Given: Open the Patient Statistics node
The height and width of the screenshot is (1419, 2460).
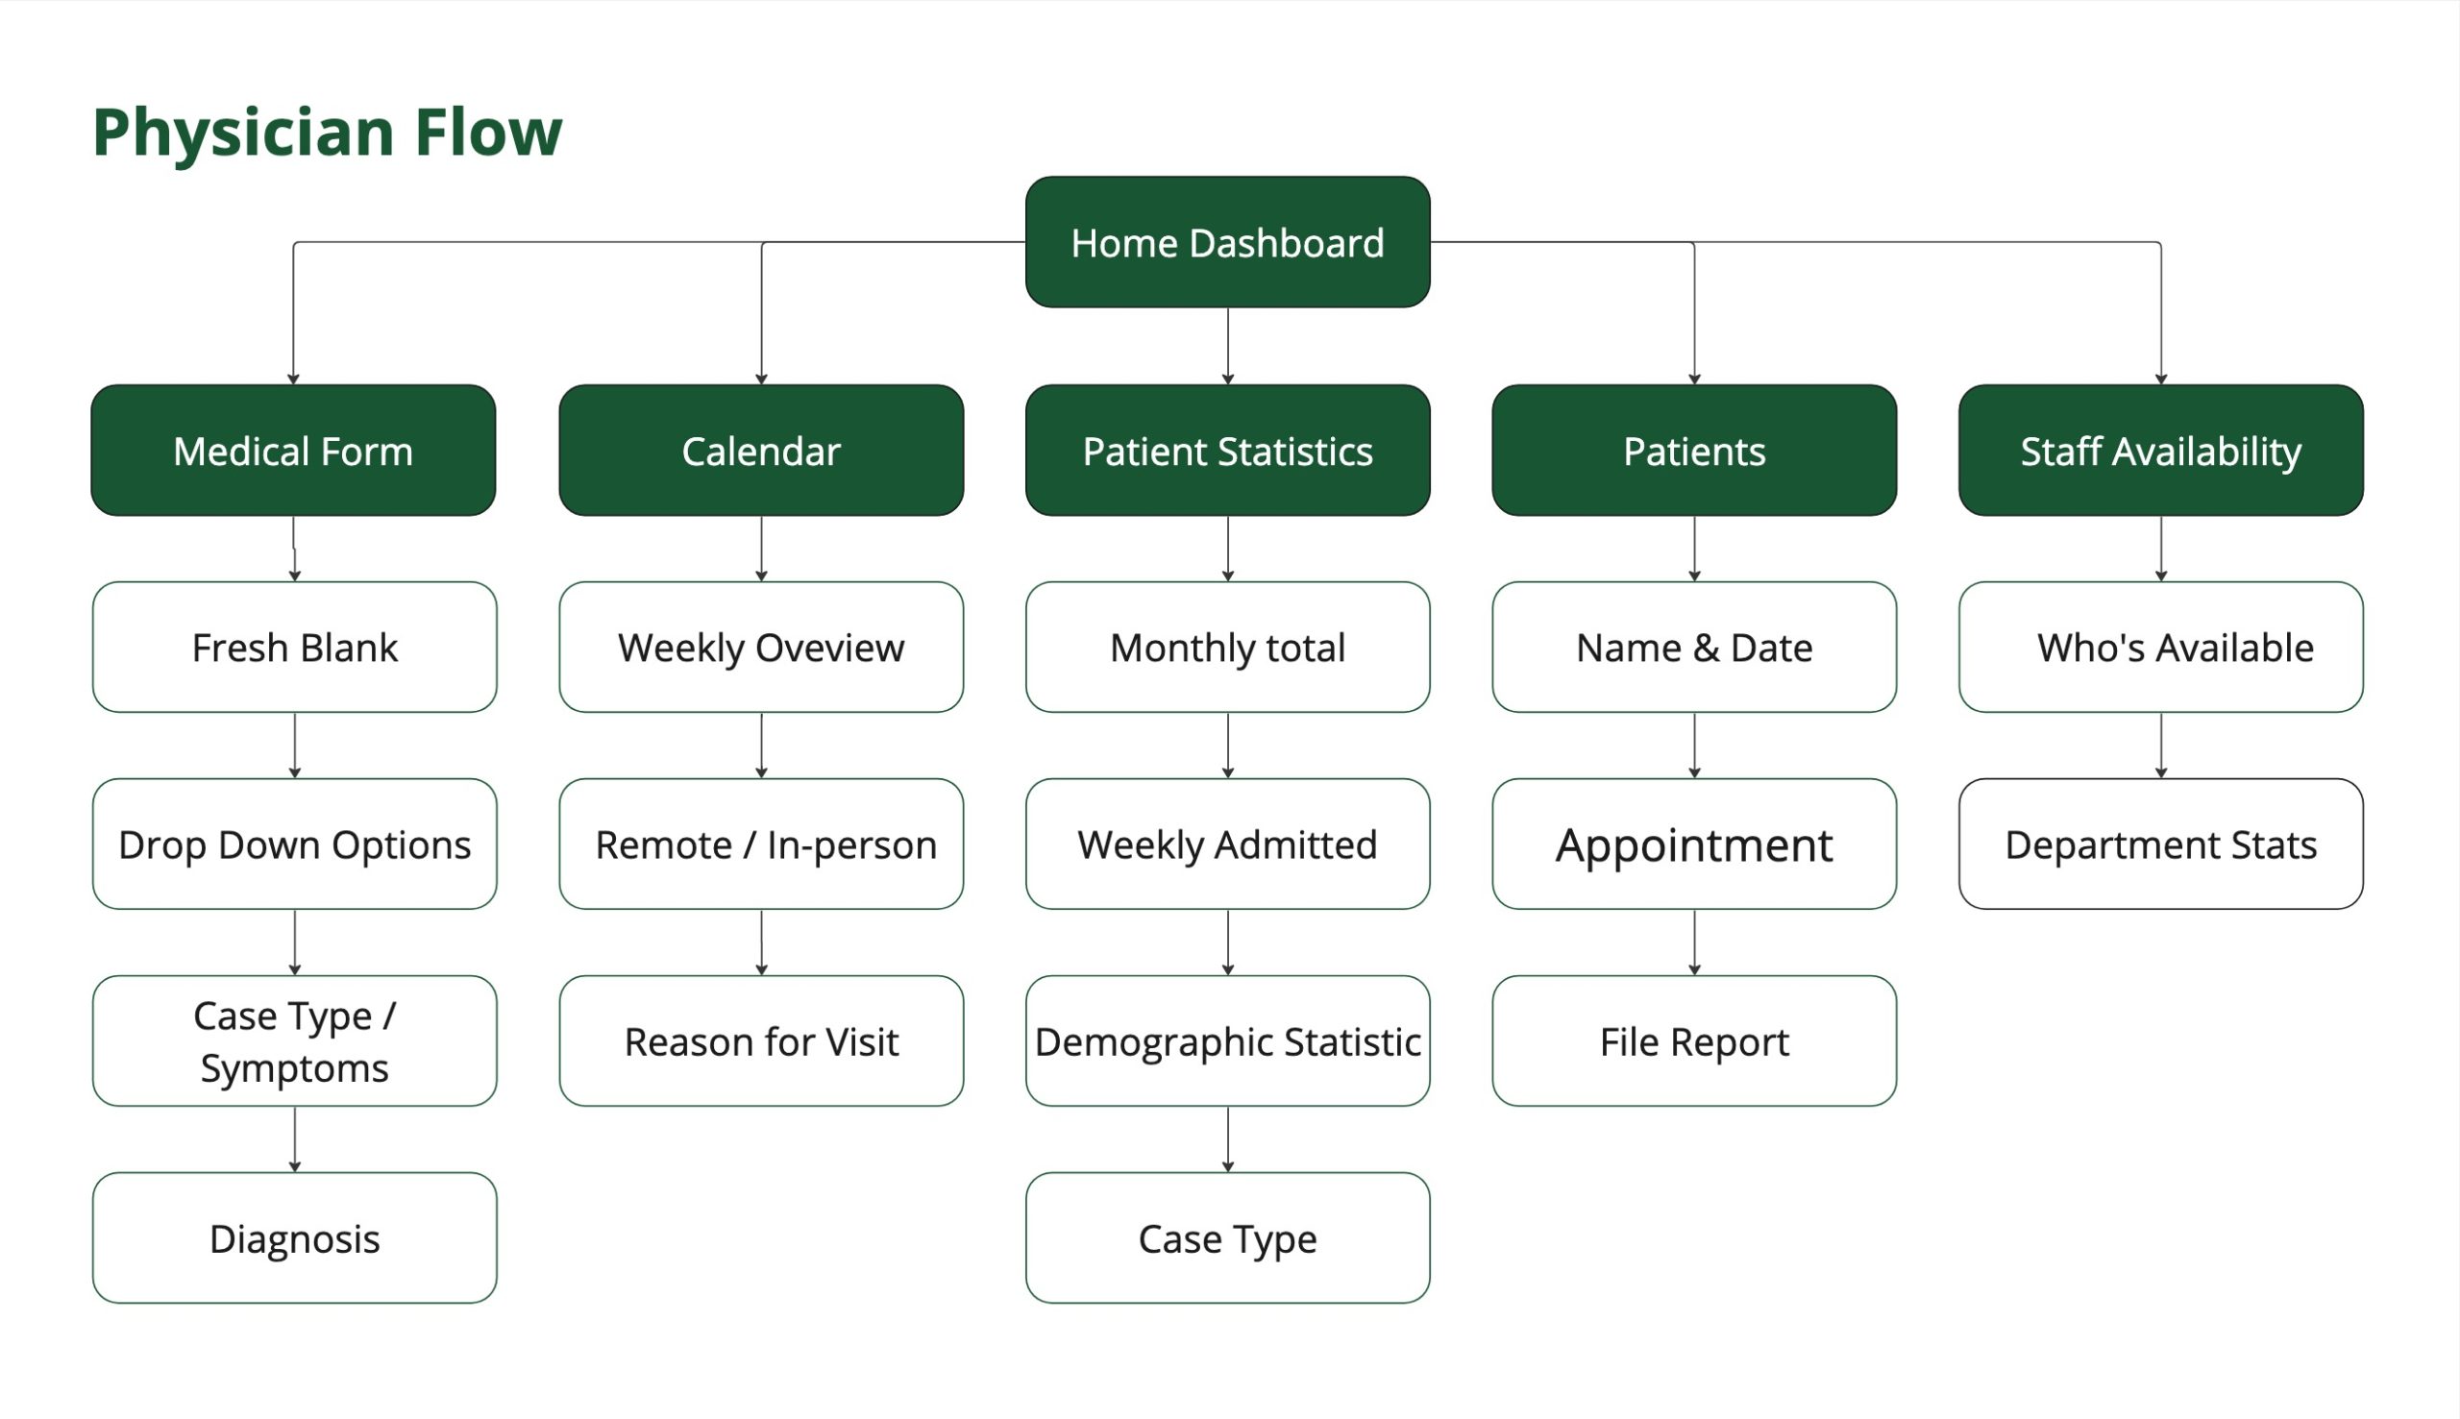Looking at the screenshot, I should tap(1228, 451).
